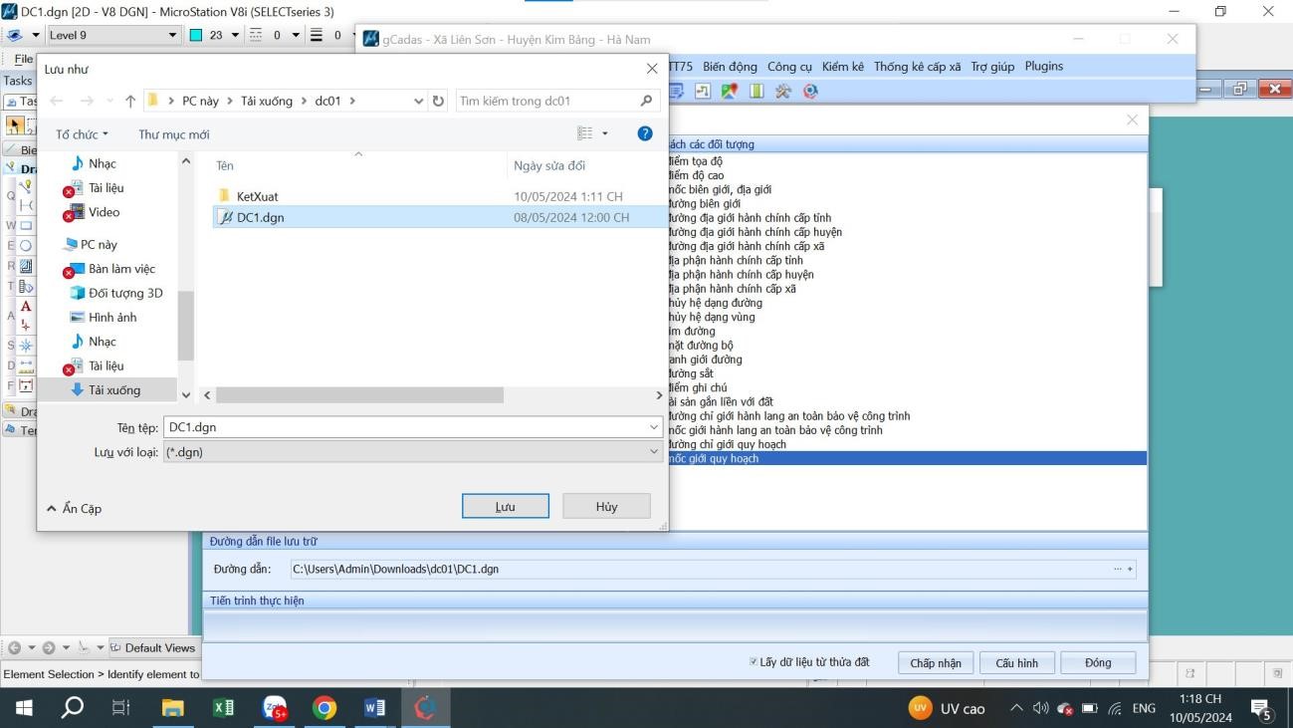This screenshot has height=728, width=1293.
Task: Open the 'Biến động' menu
Action: click(x=730, y=67)
